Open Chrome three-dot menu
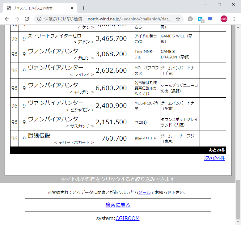The width and height of the screenshot is (241, 225). point(234,19)
